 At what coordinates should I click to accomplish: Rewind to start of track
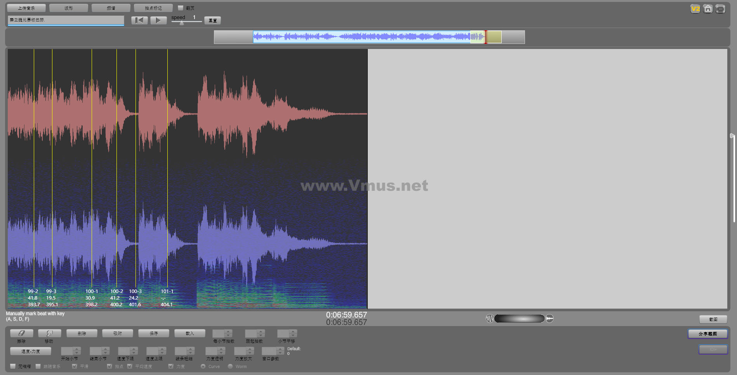[x=139, y=20]
